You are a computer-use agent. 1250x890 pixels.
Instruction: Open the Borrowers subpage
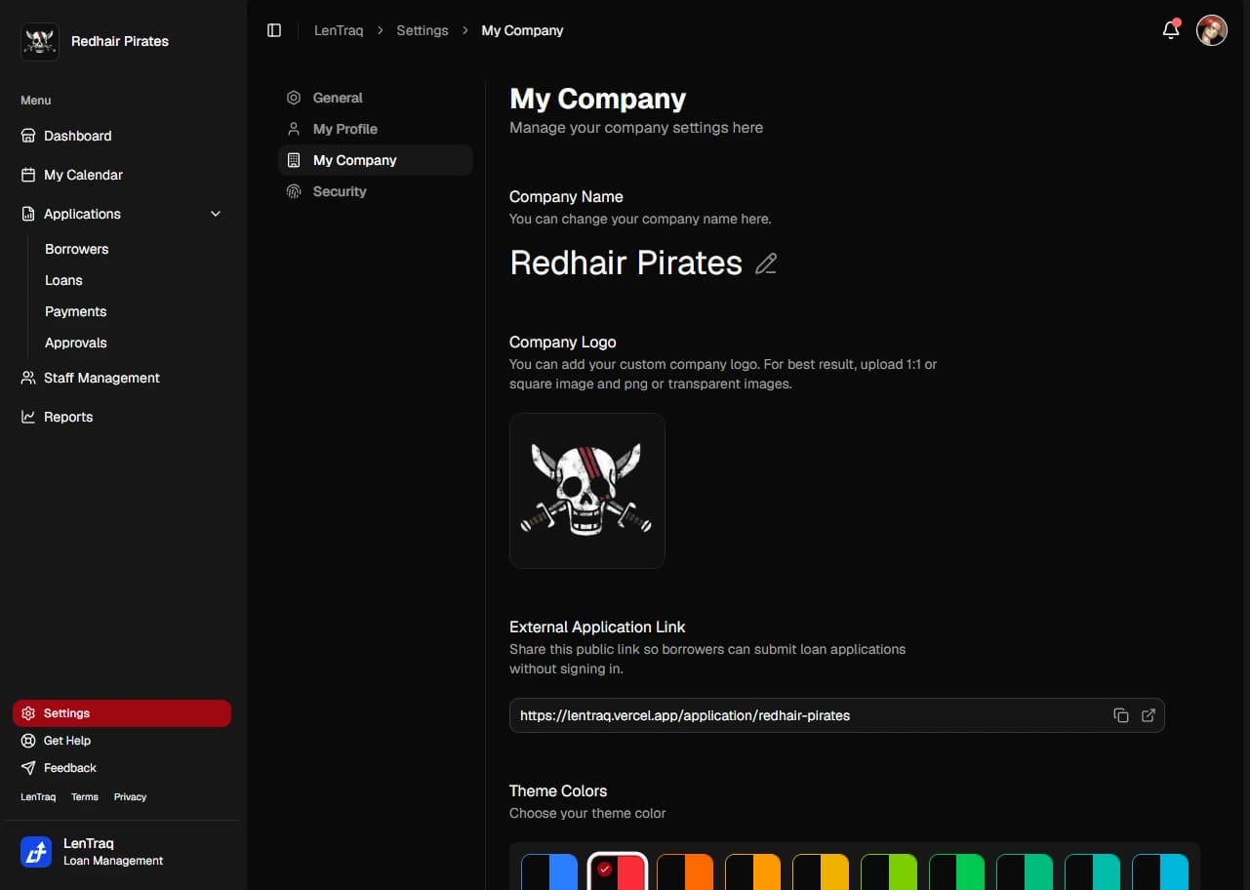76,249
